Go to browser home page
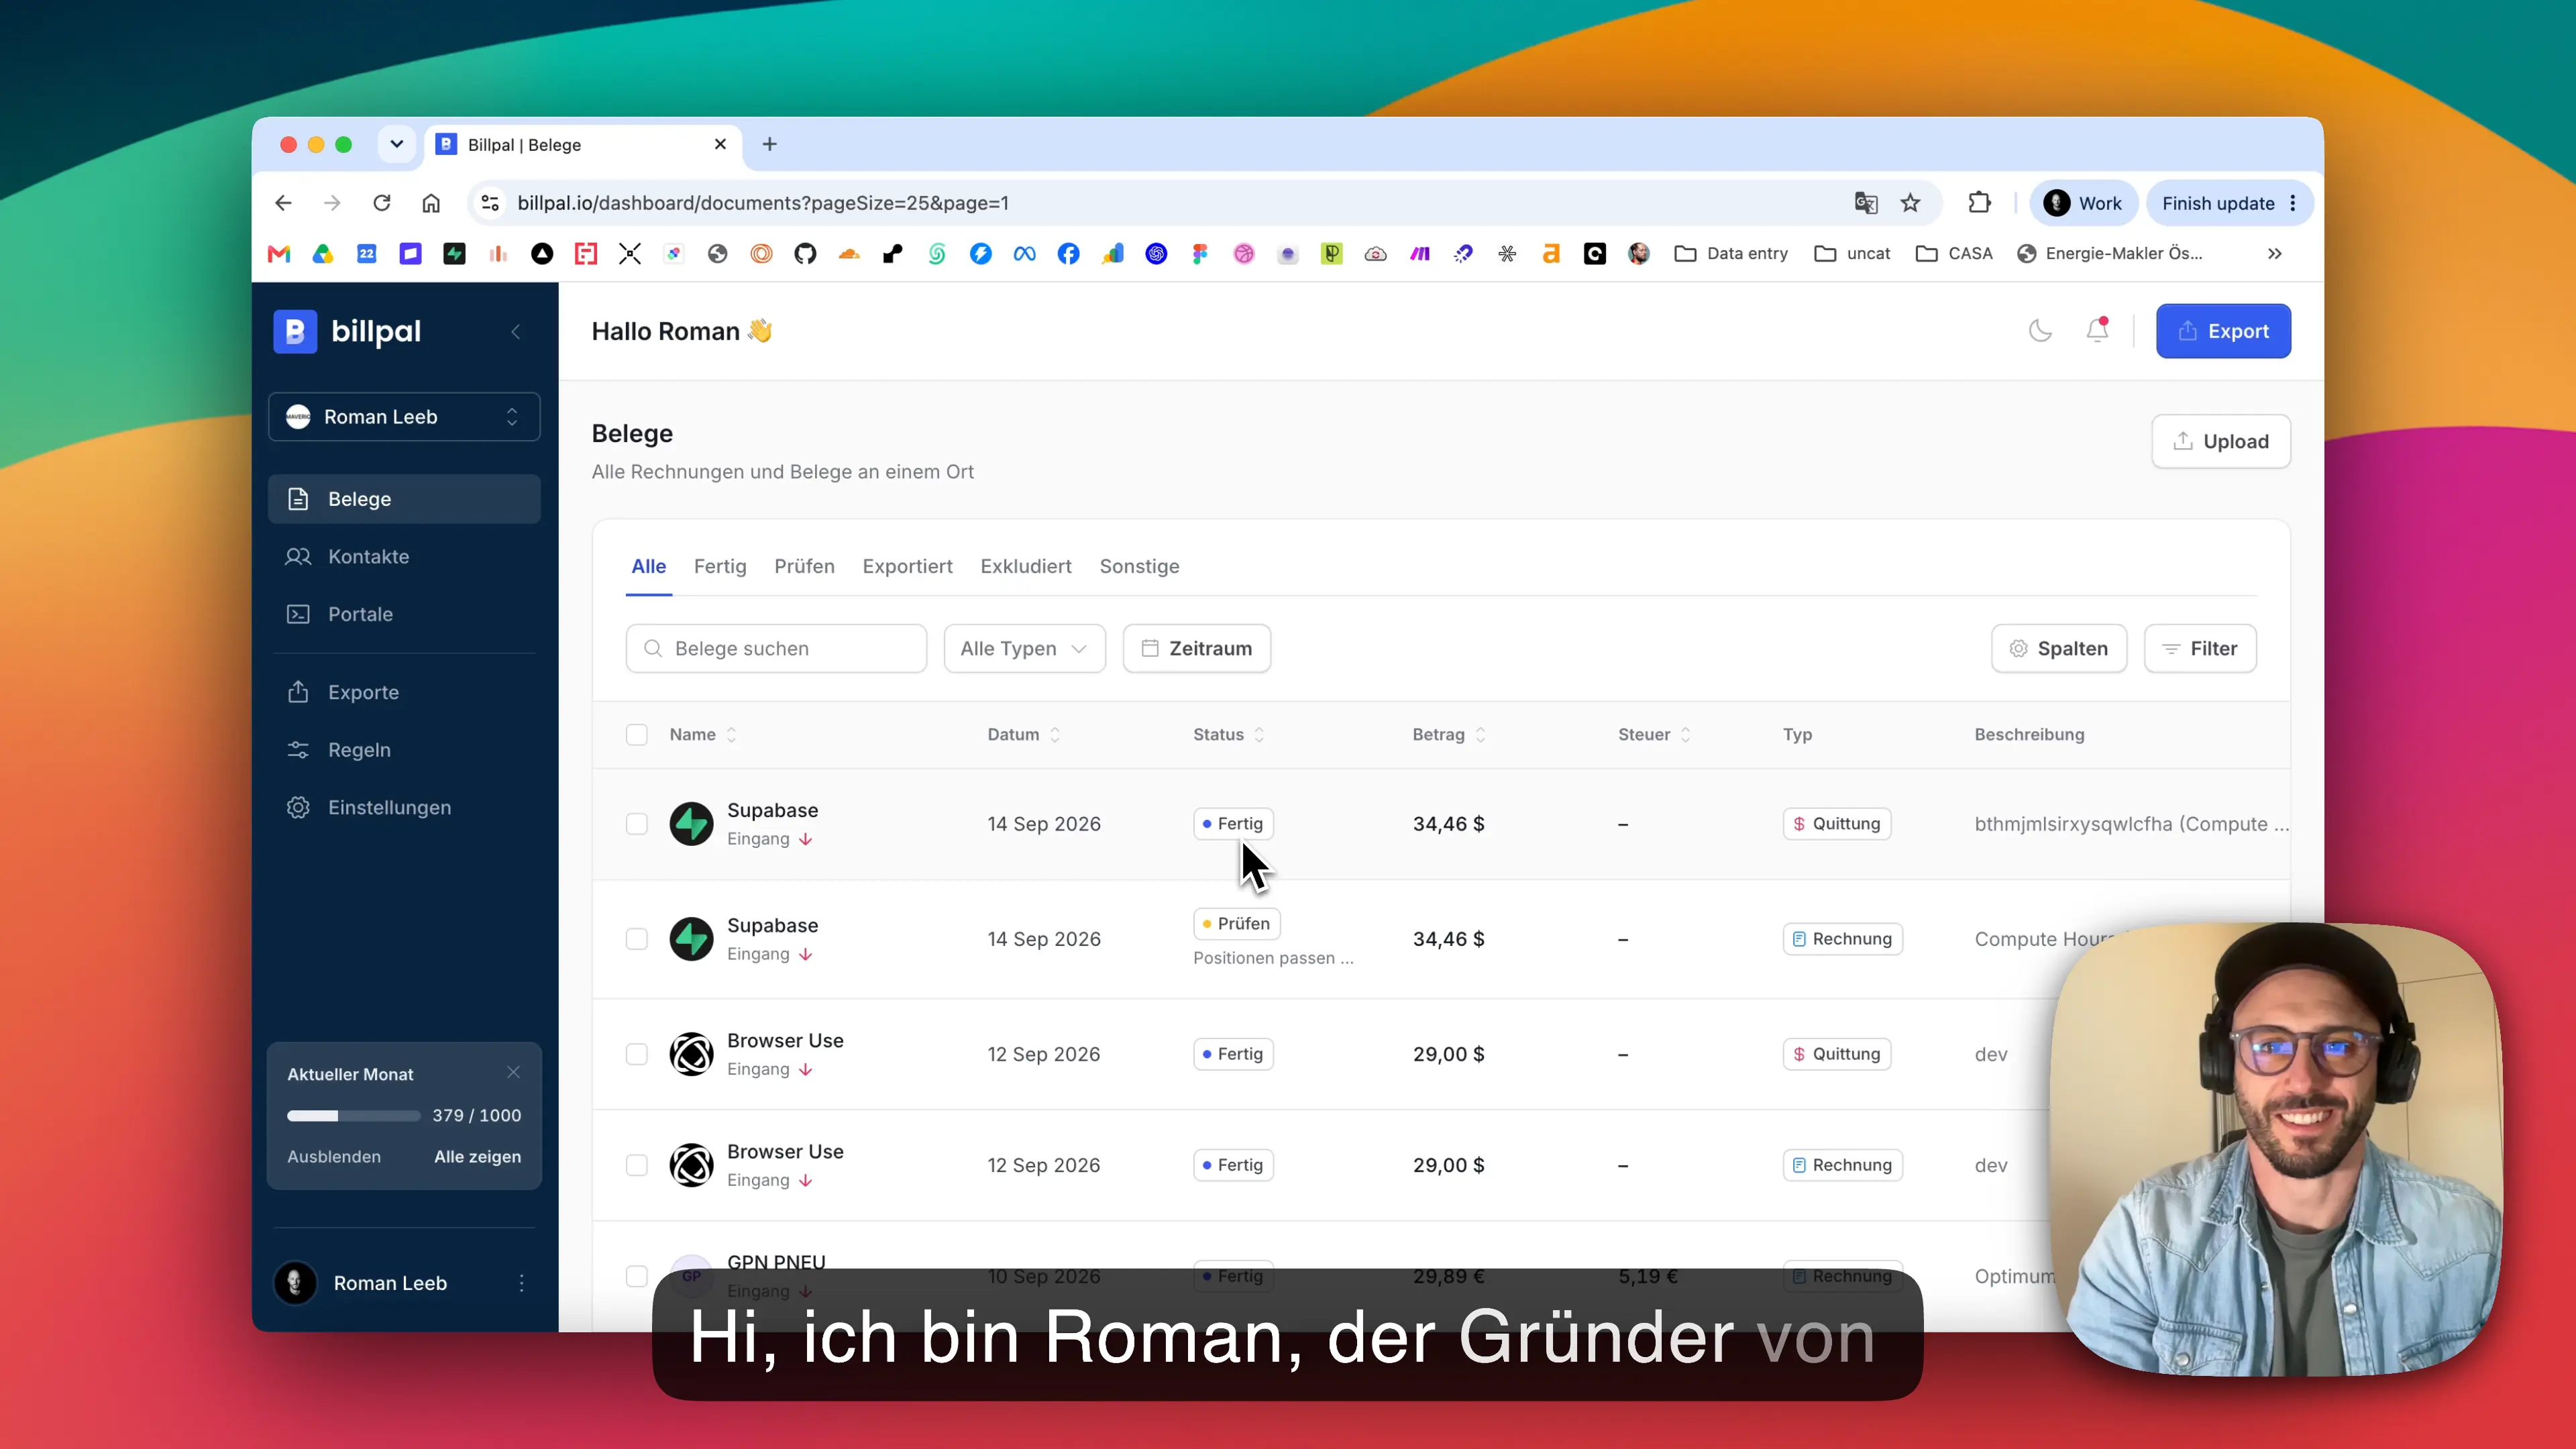 pyautogui.click(x=431, y=203)
